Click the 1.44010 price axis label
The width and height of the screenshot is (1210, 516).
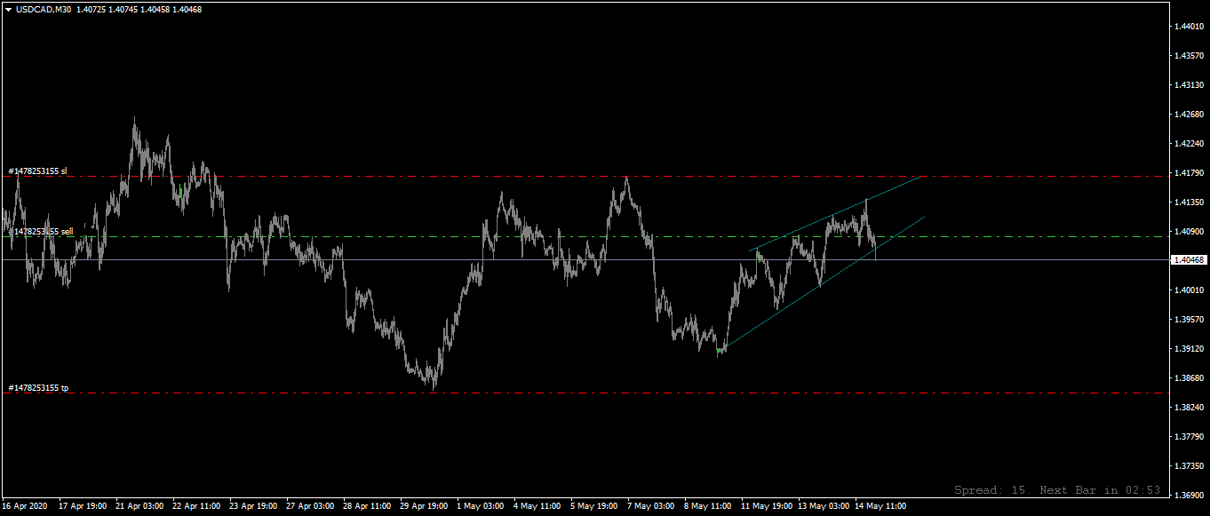(1189, 27)
